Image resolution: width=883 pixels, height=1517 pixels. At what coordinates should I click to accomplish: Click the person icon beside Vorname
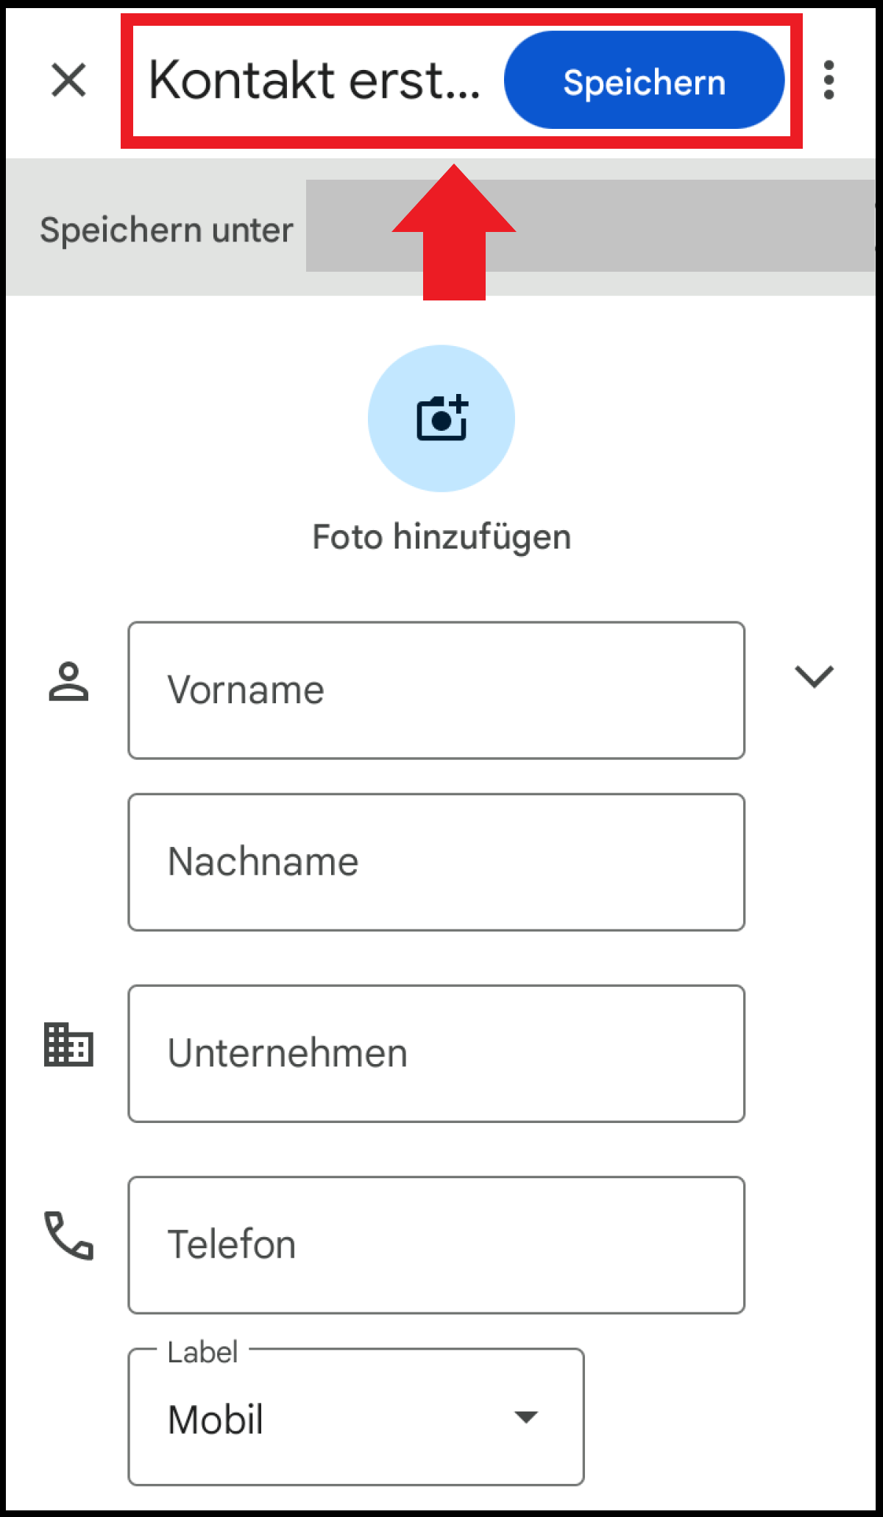(x=68, y=682)
